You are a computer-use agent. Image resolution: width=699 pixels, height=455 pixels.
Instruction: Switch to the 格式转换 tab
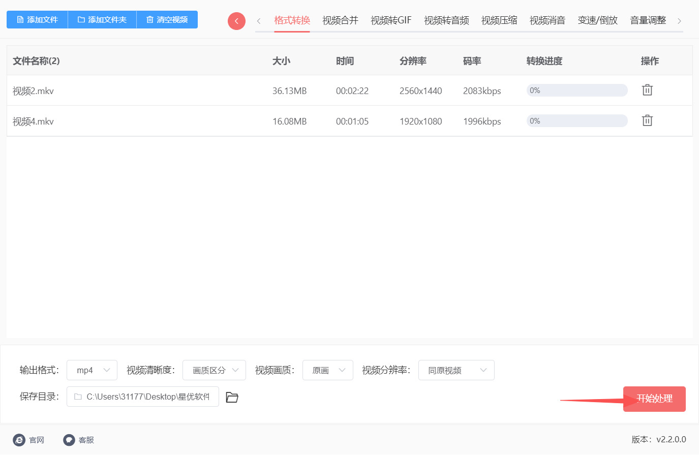tap(292, 20)
